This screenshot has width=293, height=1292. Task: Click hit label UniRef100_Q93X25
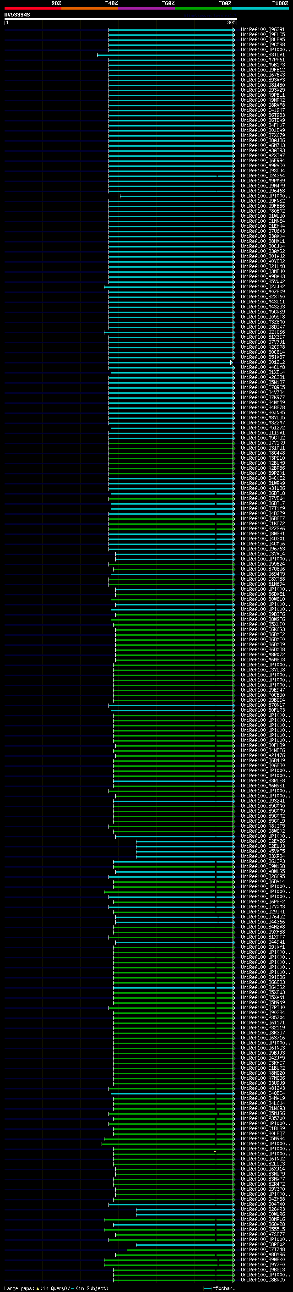click(262, 90)
